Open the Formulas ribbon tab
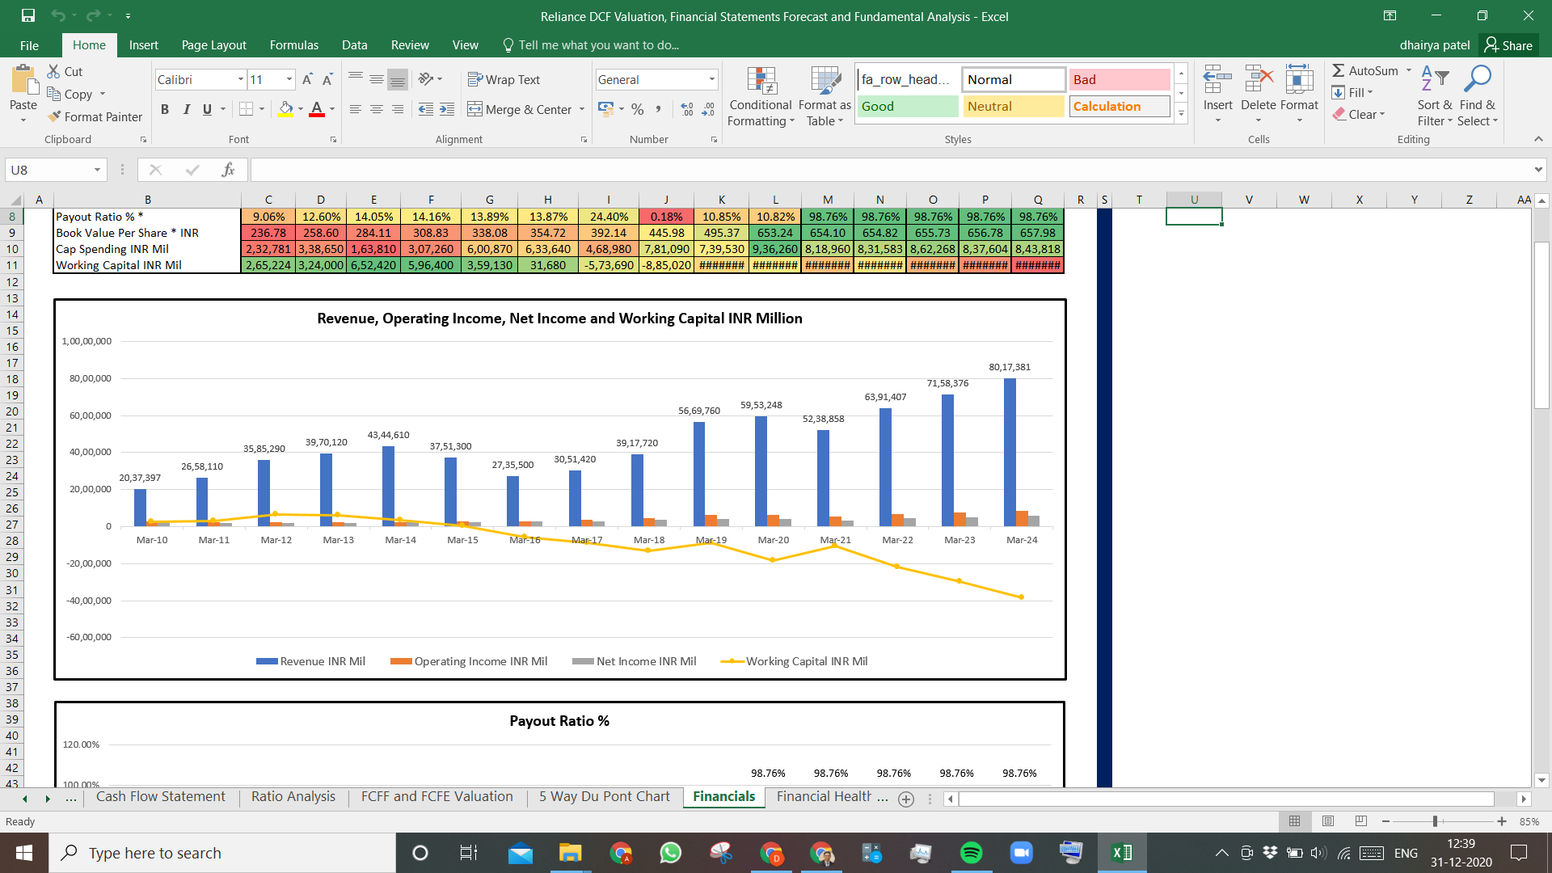Viewport: 1552px width, 873px height. 293,45
